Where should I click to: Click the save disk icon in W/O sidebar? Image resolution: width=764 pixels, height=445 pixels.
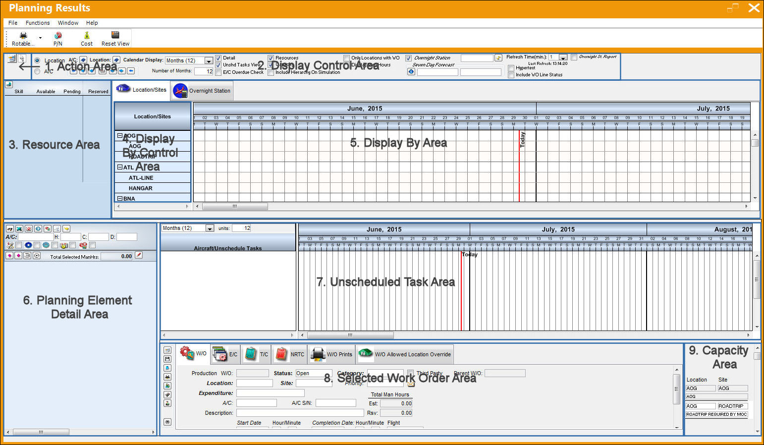click(x=167, y=359)
